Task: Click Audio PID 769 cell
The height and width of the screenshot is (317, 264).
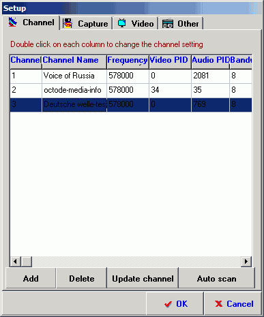Action: tap(210, 104)
